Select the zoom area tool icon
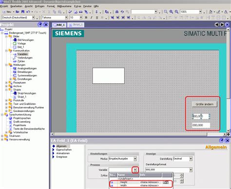The width and height of the screenshot is (231, 189). coord(166,12)
